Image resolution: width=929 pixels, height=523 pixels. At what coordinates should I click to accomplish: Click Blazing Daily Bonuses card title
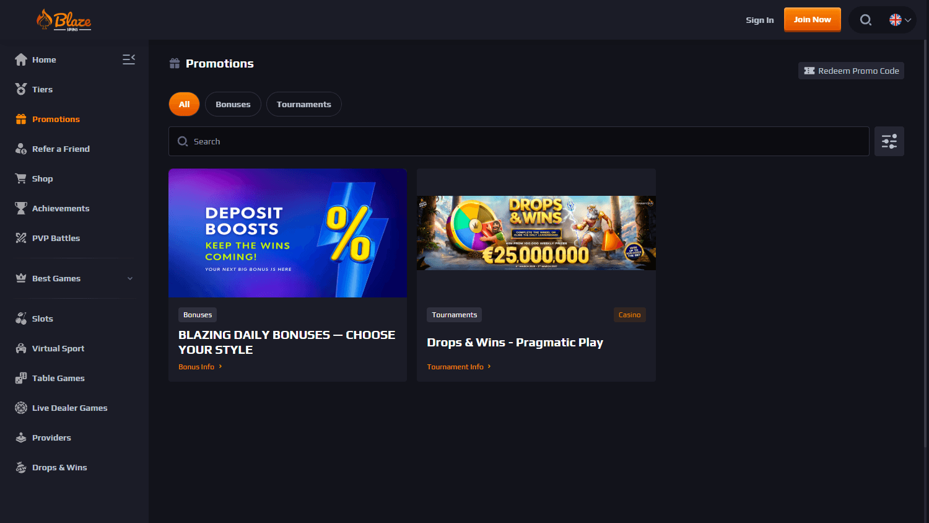[287, 342]
